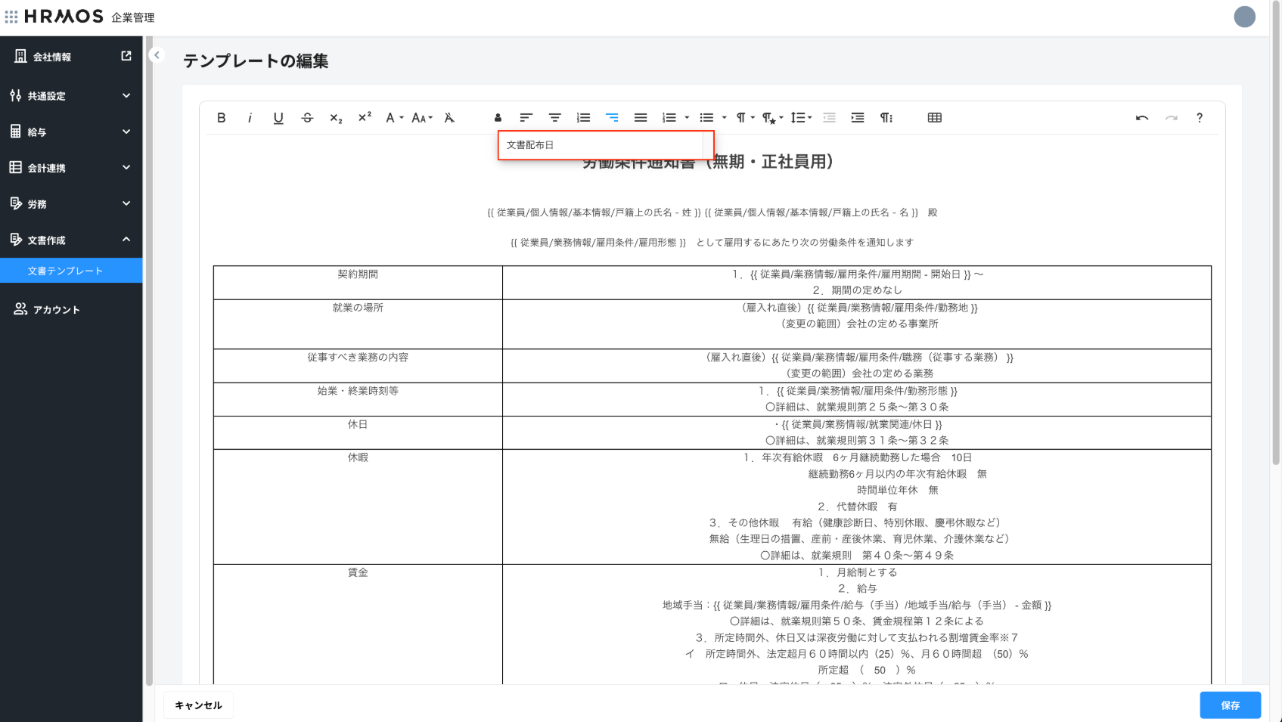Collapse the sidebar with the chevron button
The height and width of the screenshot is (722, 1282).
pos(157,55)
